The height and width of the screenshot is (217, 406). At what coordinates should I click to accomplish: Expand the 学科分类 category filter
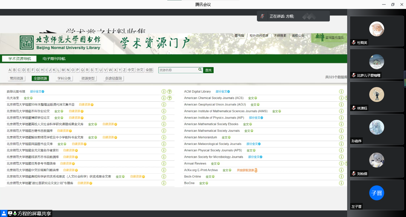(x=64, y=78)
